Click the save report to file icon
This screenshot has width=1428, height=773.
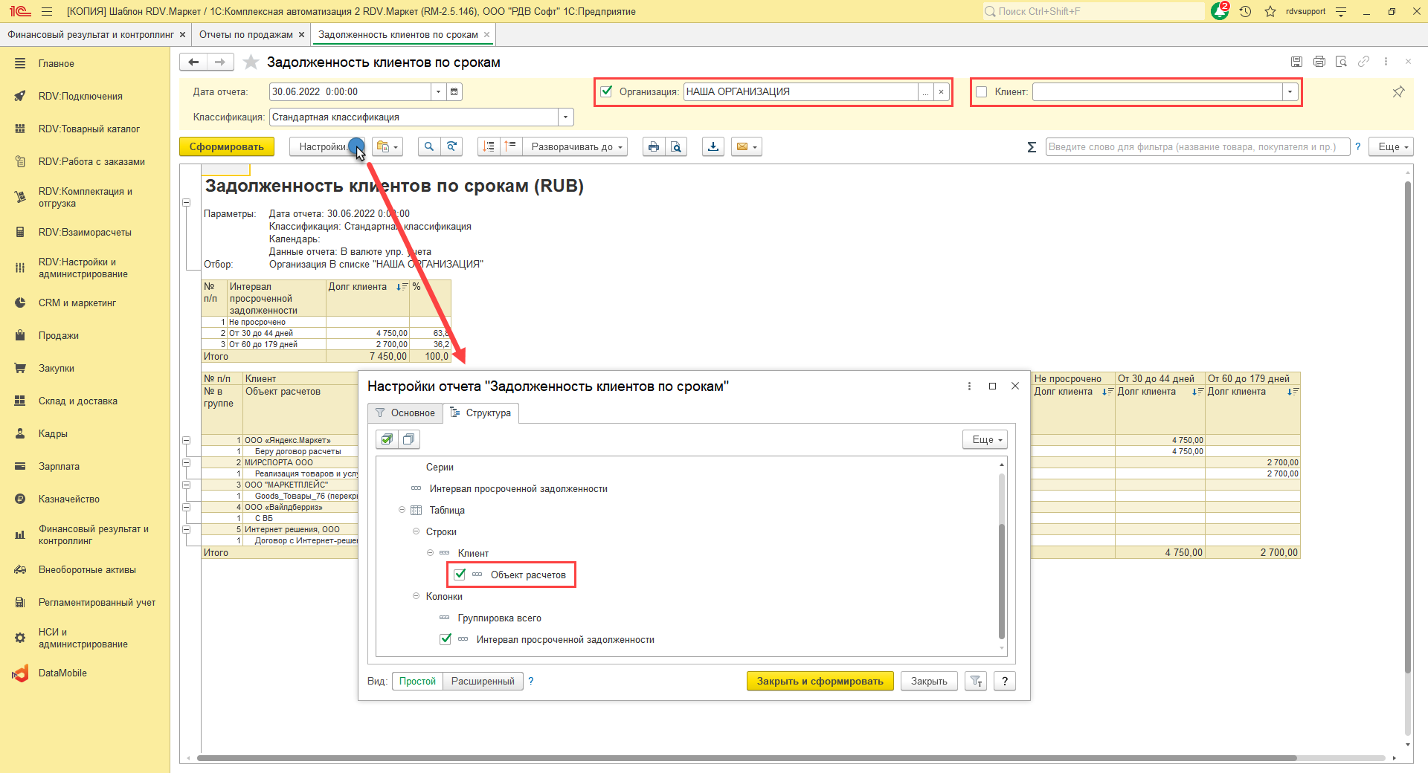point(713,147)
